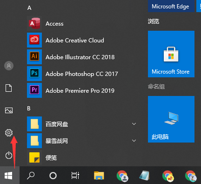Select the Access list entry text
The height and width of the screenshot is (184, 201).
click(54, 24)
